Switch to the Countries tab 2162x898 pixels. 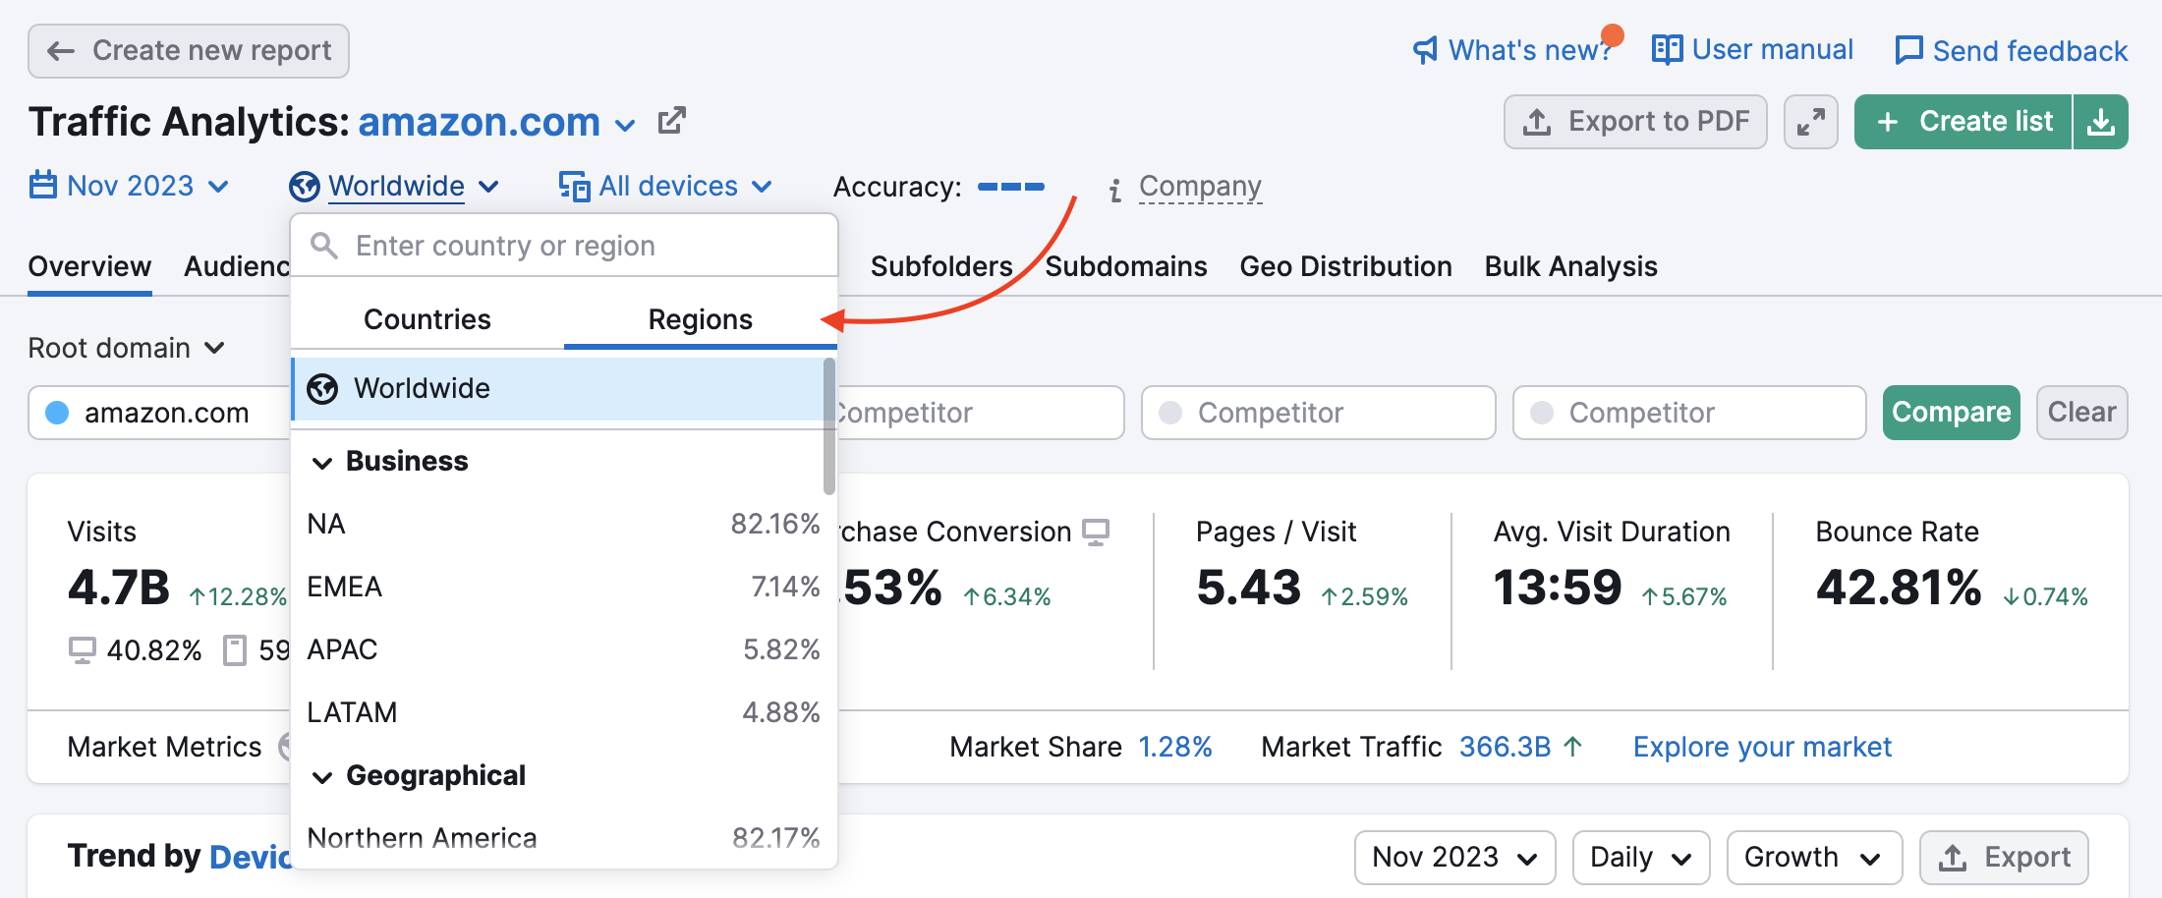427,319
